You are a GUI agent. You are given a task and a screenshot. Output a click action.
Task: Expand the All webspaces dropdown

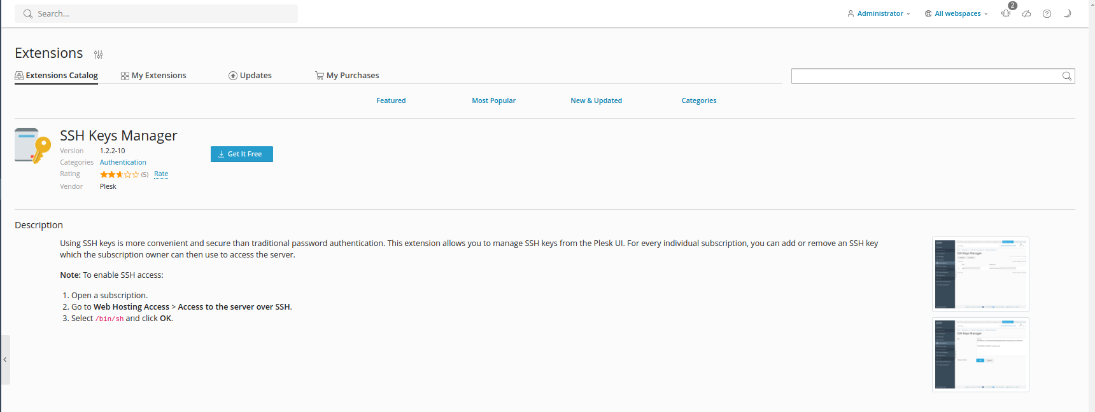(956, 13)
